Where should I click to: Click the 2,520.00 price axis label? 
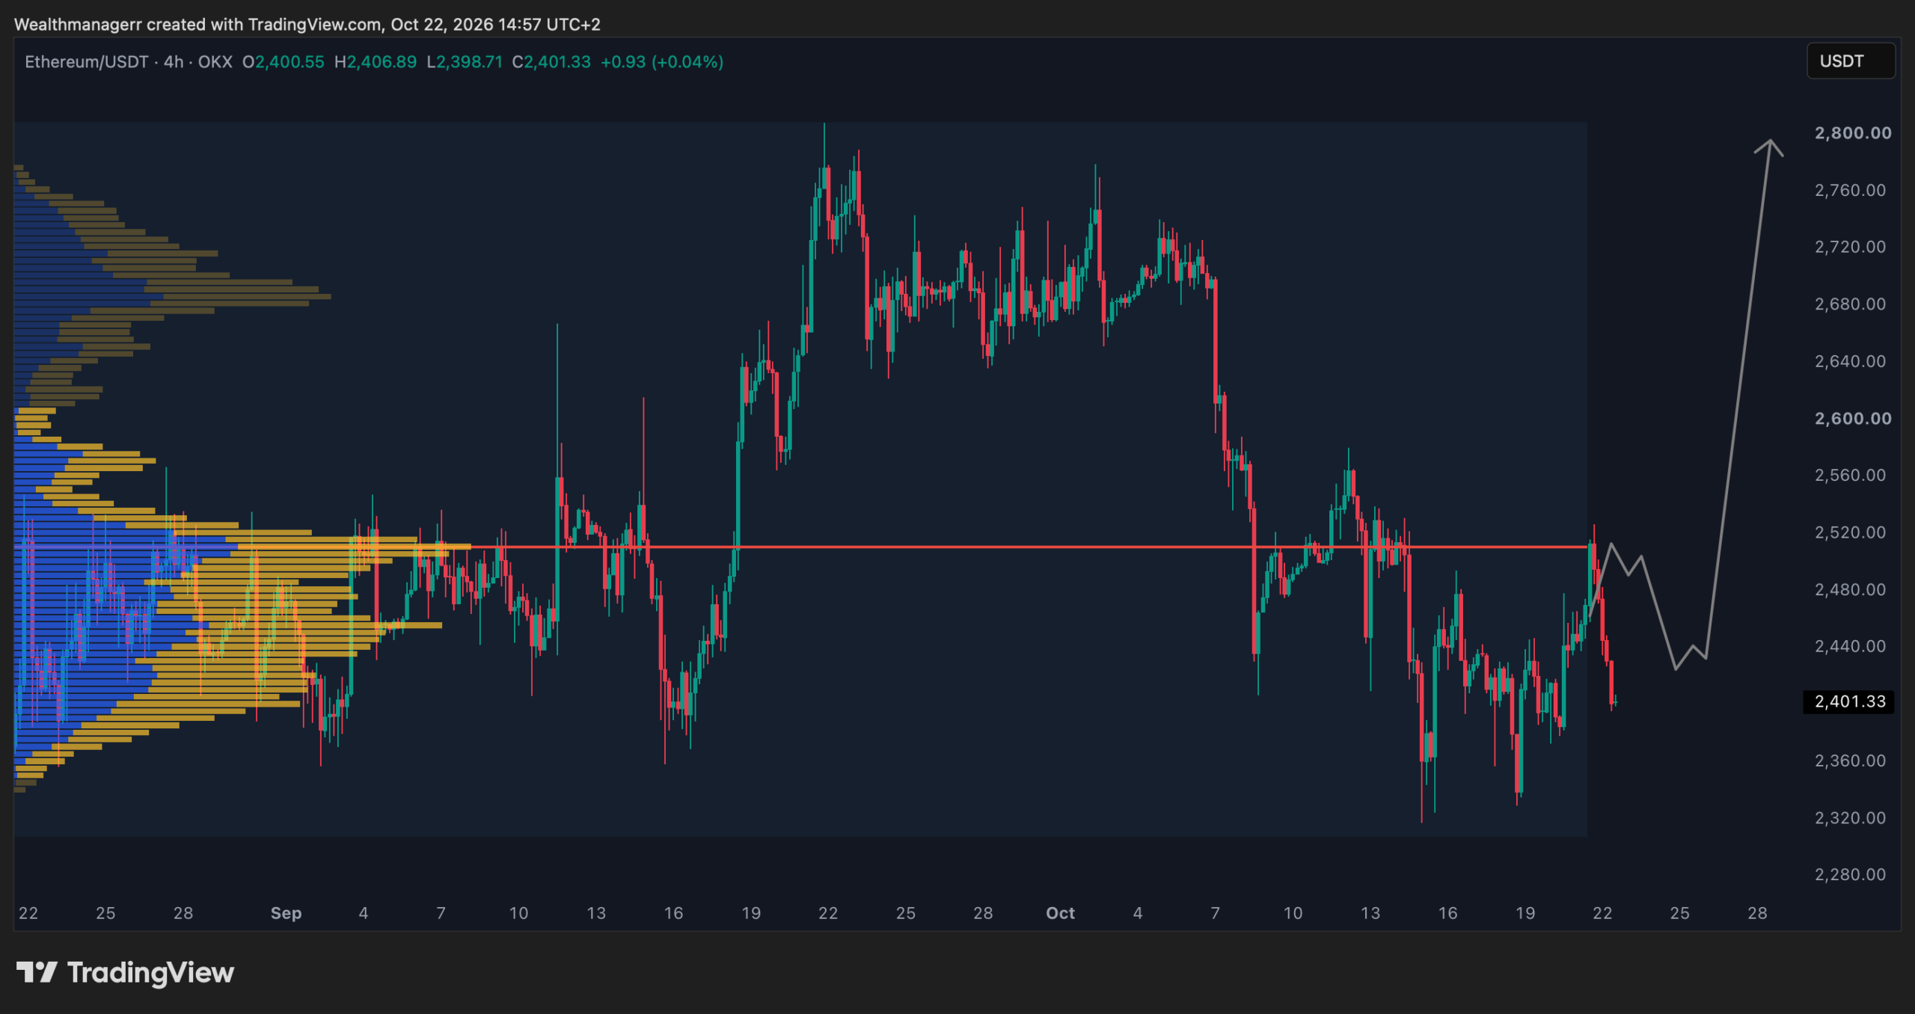click(x=1850, y=532)
